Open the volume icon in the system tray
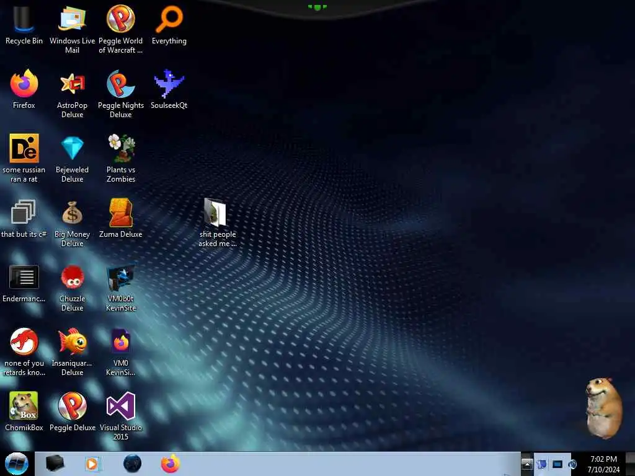The image size is (635, 476). point(572,464)
